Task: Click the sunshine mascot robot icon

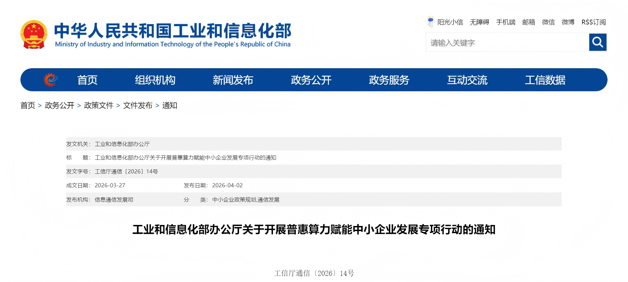Action: click(x=431, y=22)
